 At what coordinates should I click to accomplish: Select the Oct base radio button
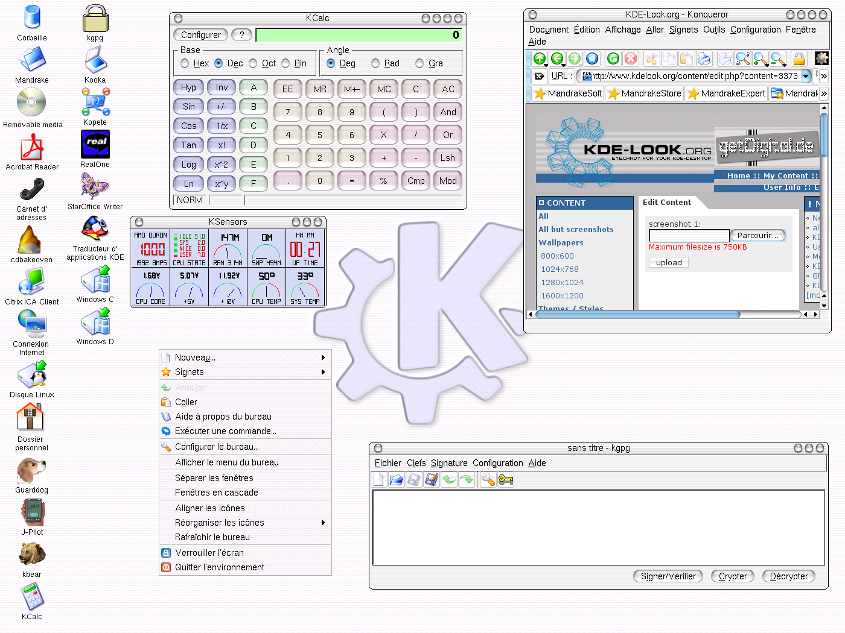click(253, 63)
